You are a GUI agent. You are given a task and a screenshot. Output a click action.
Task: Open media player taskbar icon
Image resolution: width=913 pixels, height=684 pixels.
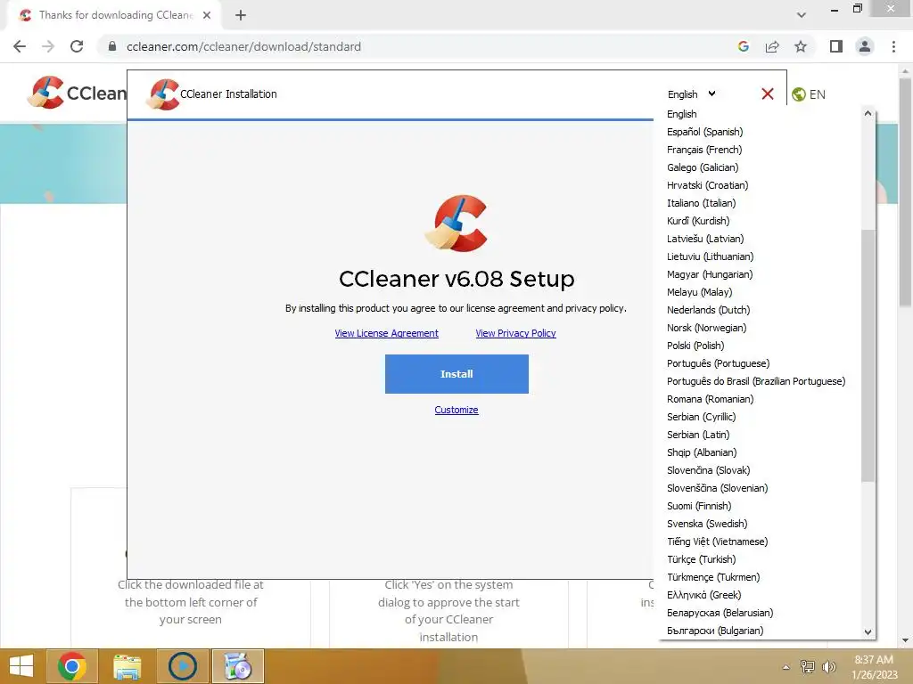[x=182, y=666]
